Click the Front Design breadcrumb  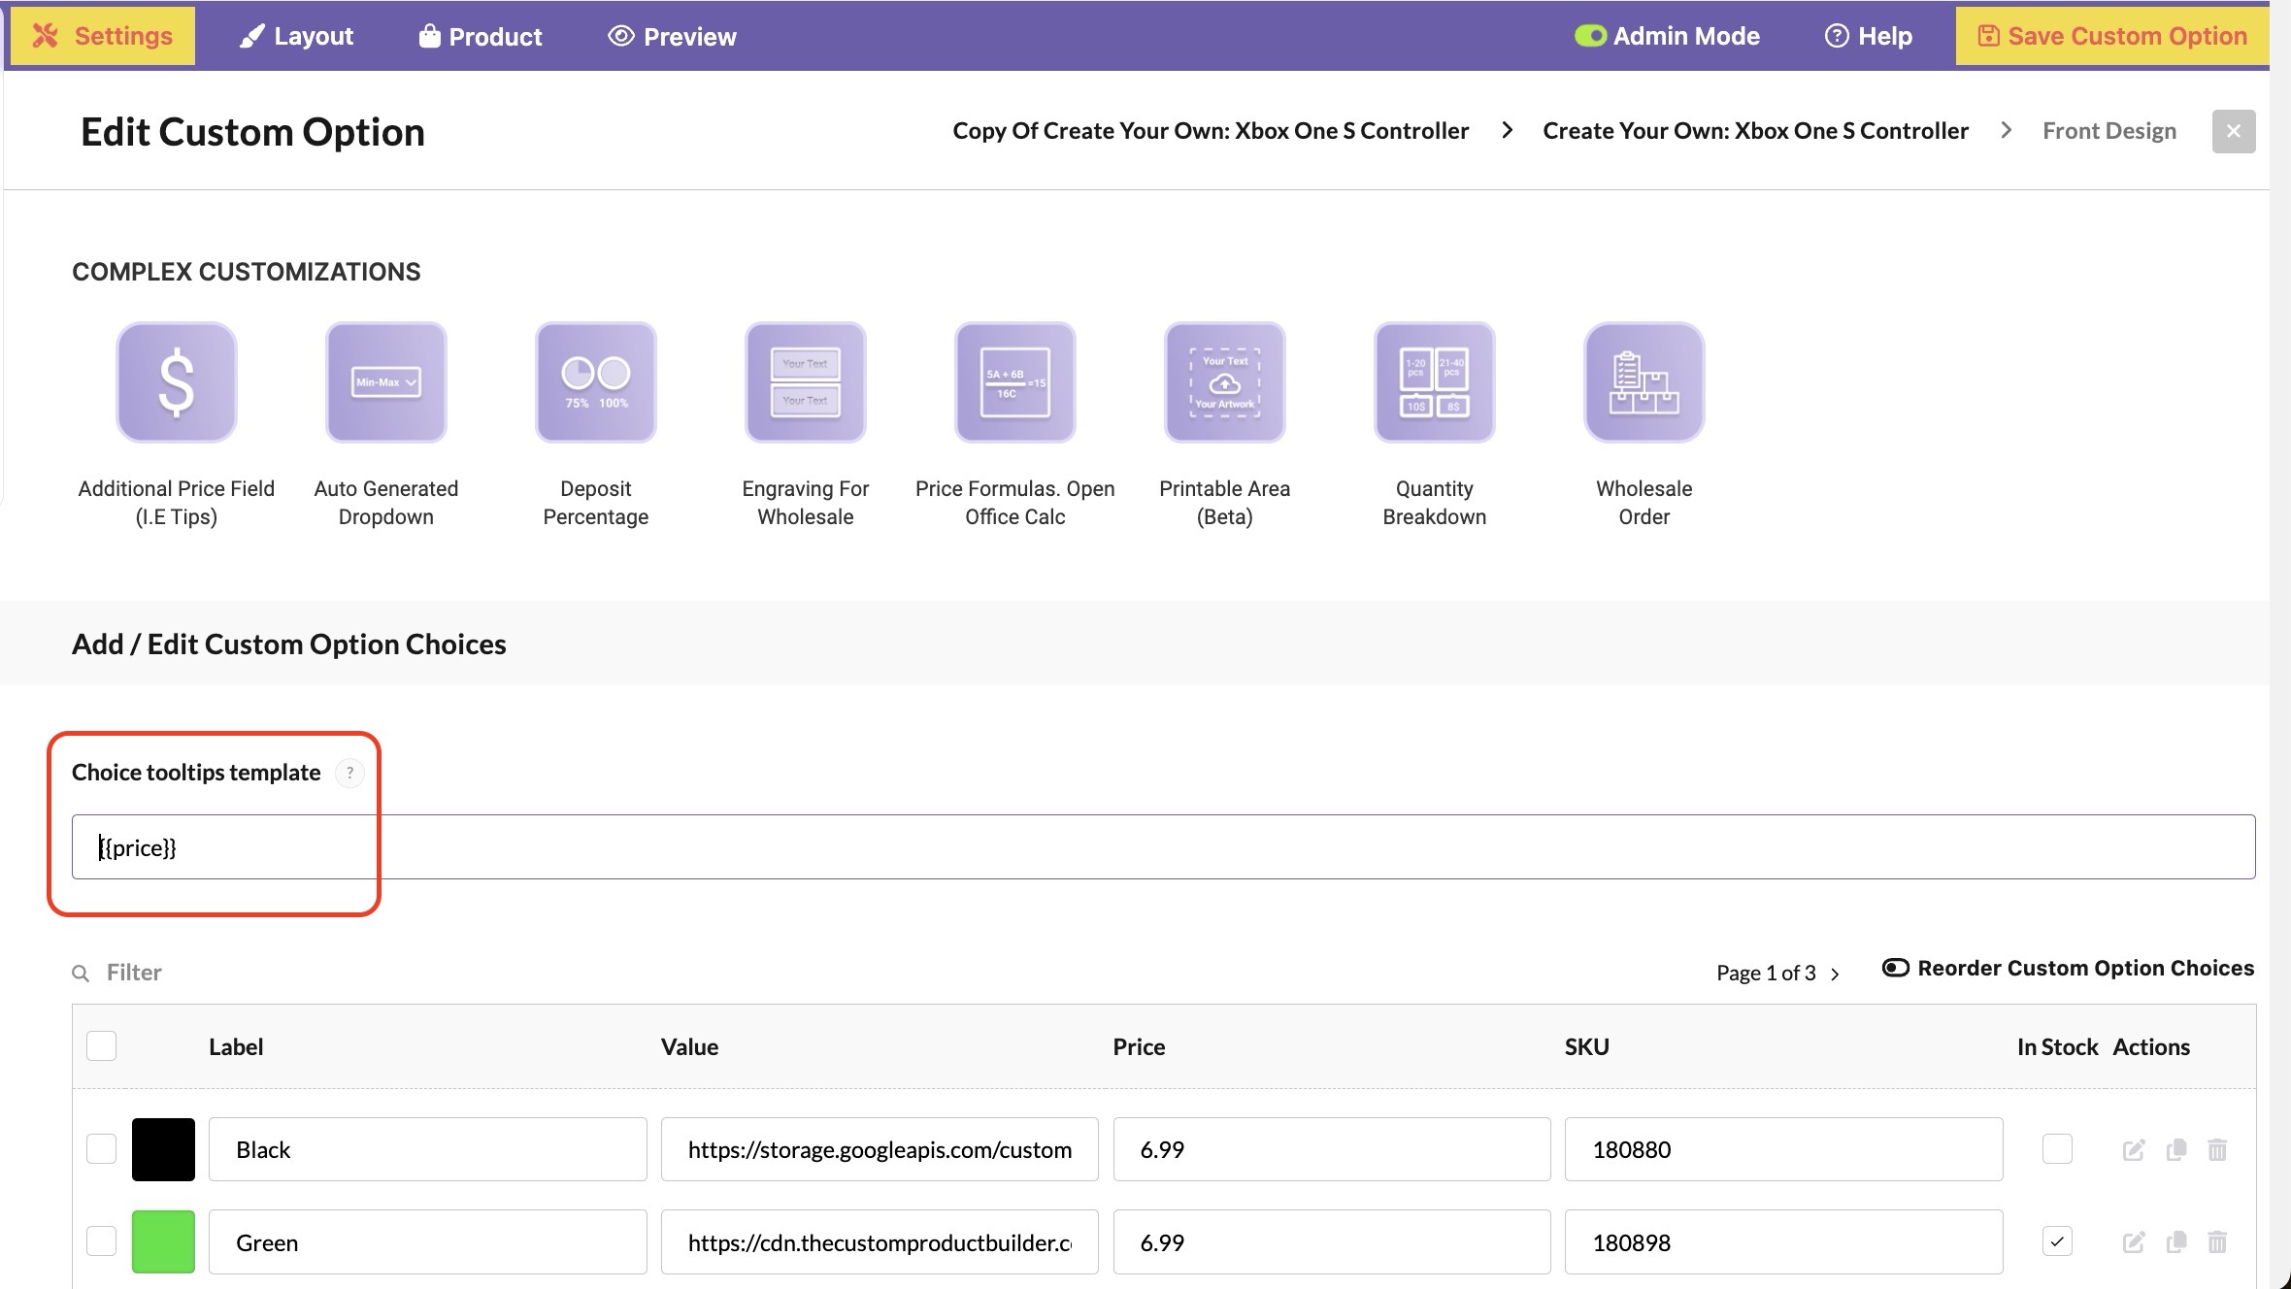pyautogui.click(x=2109, y=131)
